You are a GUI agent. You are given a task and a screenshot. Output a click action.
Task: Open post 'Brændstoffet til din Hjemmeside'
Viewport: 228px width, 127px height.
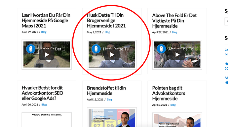tap(106, 91)
